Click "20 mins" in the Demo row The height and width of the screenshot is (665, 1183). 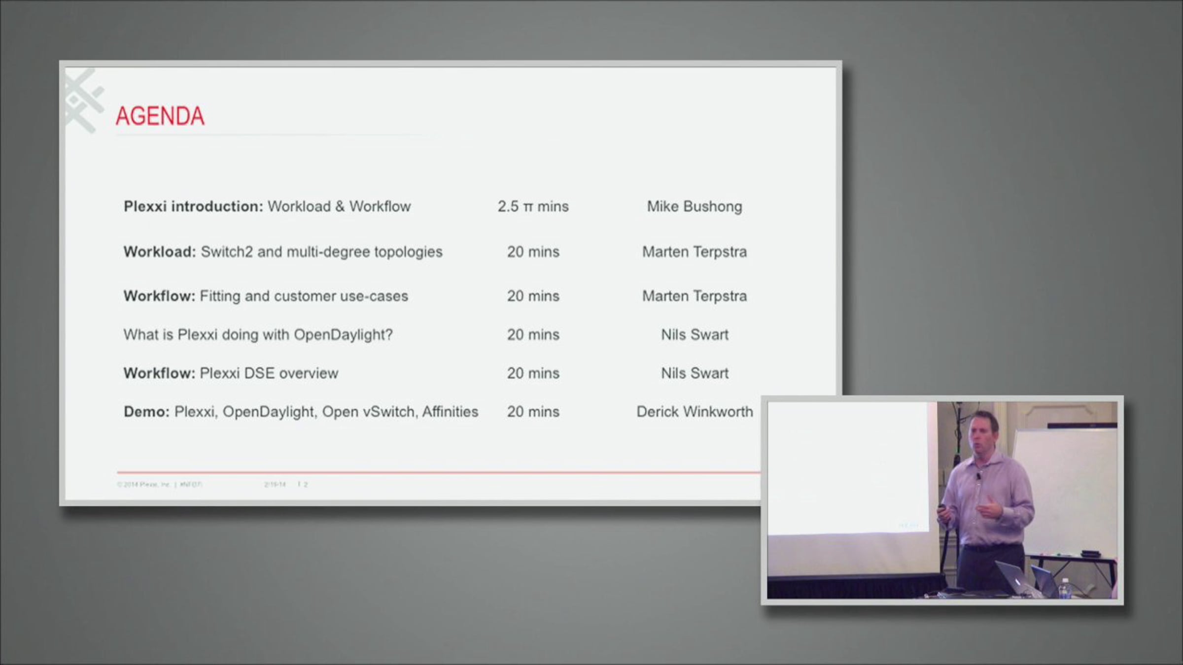click(x=533, y=411)
